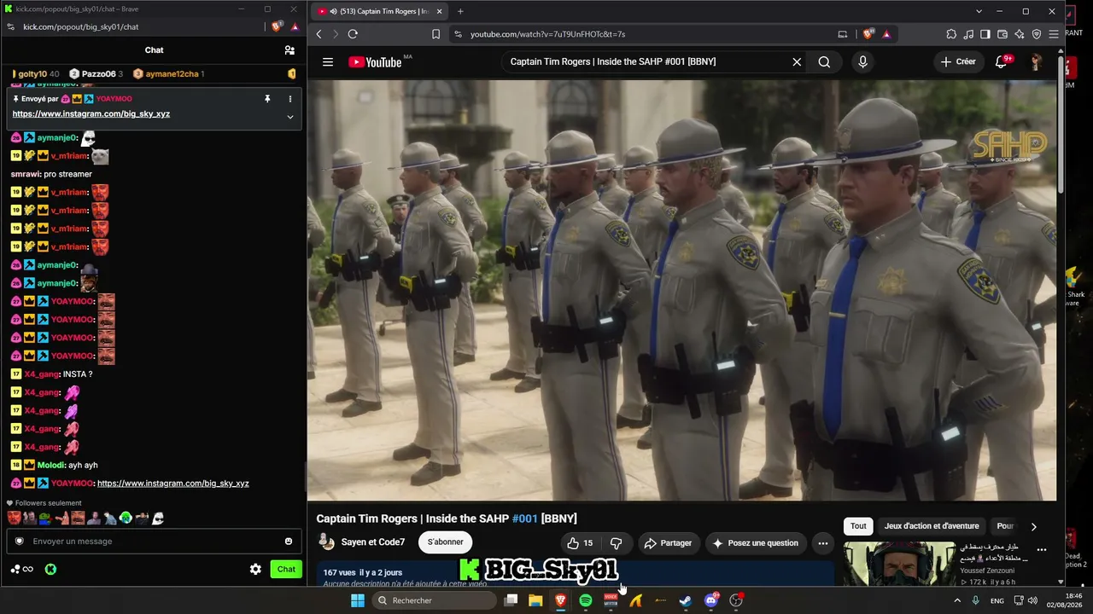Close the Captain Tim Rogers tab
The image size is (1093, 614).
(x=440, y=11)
